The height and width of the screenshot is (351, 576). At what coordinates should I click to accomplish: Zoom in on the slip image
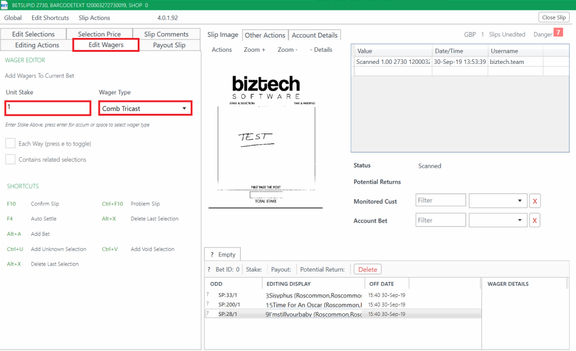pyautogui.click(x=254, y=49)
